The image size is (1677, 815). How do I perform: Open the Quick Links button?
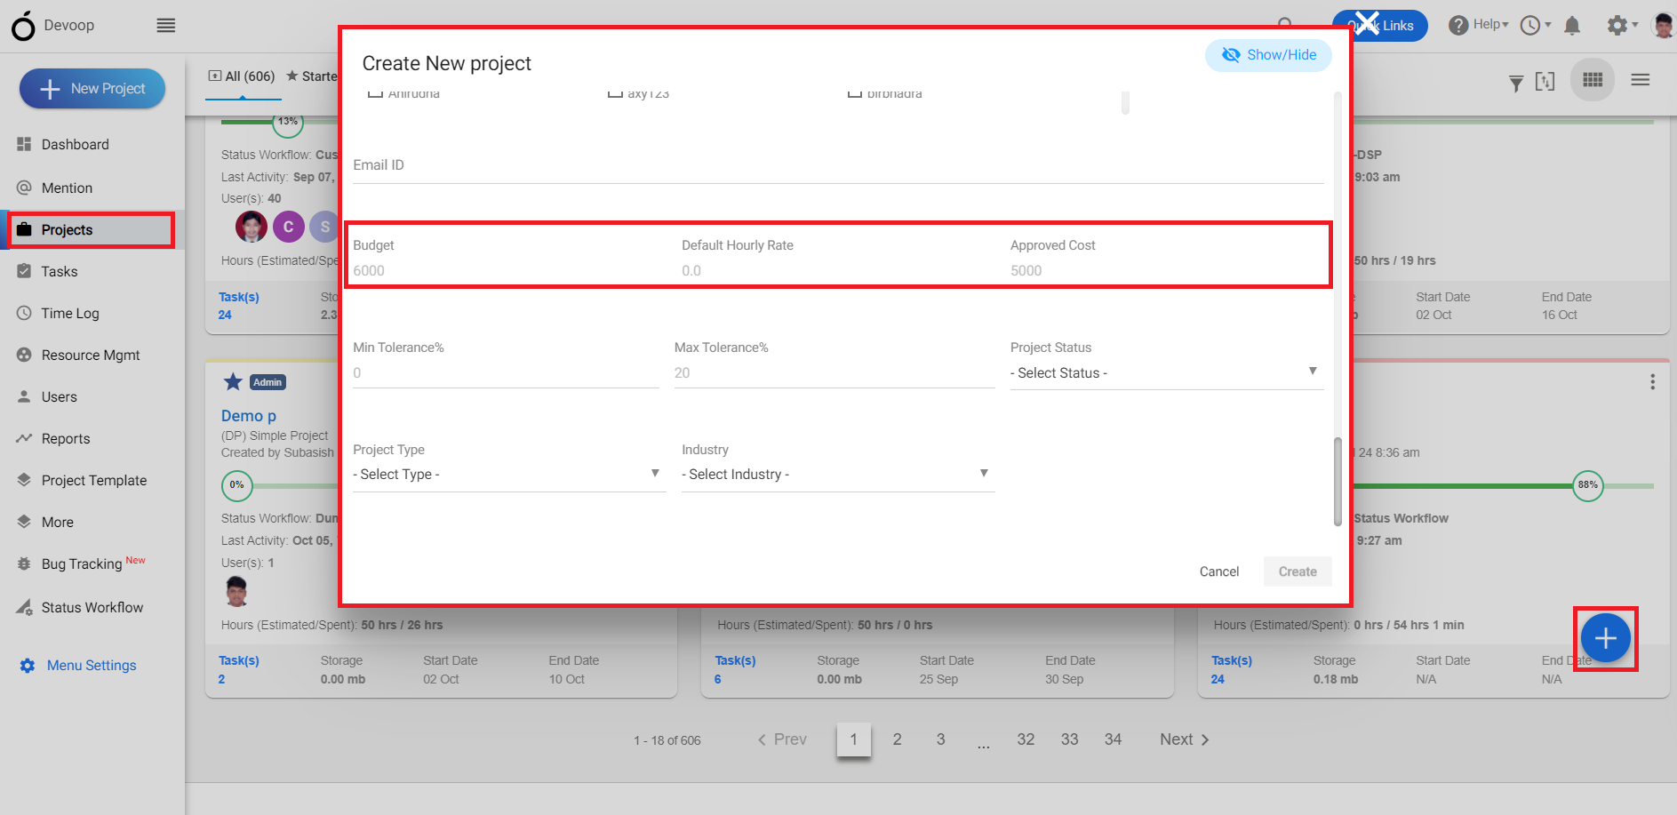[1379, 25]
